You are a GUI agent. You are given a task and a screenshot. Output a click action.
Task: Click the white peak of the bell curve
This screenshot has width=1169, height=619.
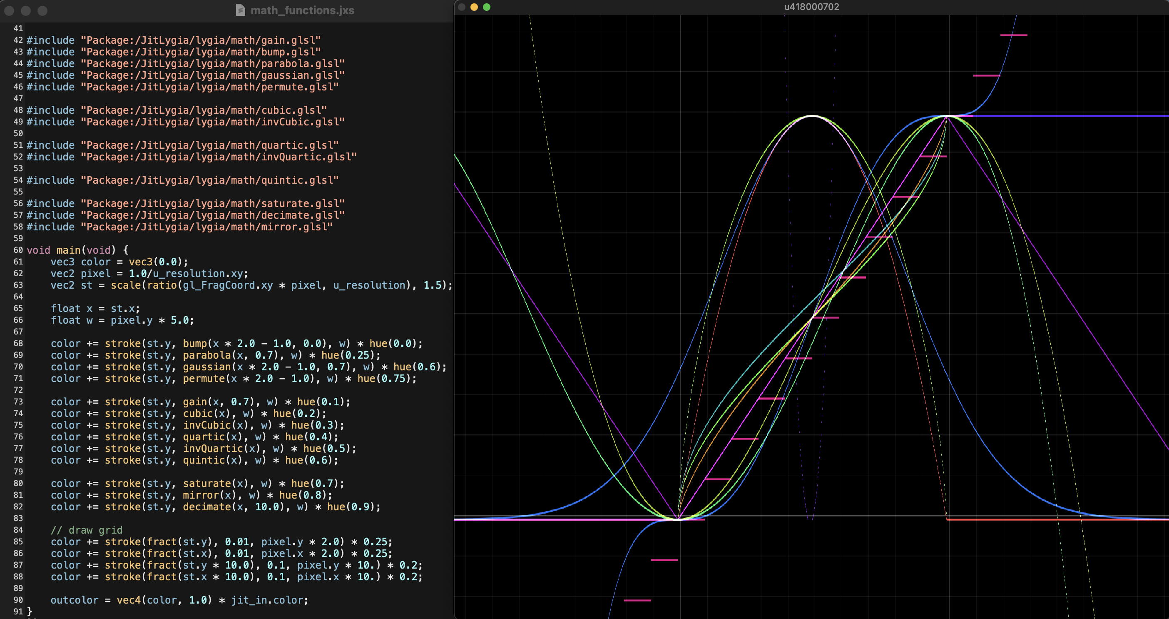tap(812, 116)
